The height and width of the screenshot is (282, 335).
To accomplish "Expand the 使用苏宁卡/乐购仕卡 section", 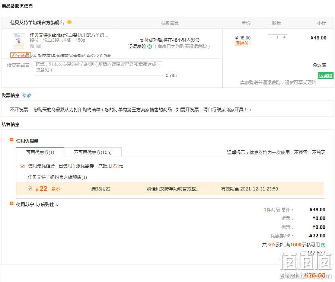I will (x=12, y=204).
